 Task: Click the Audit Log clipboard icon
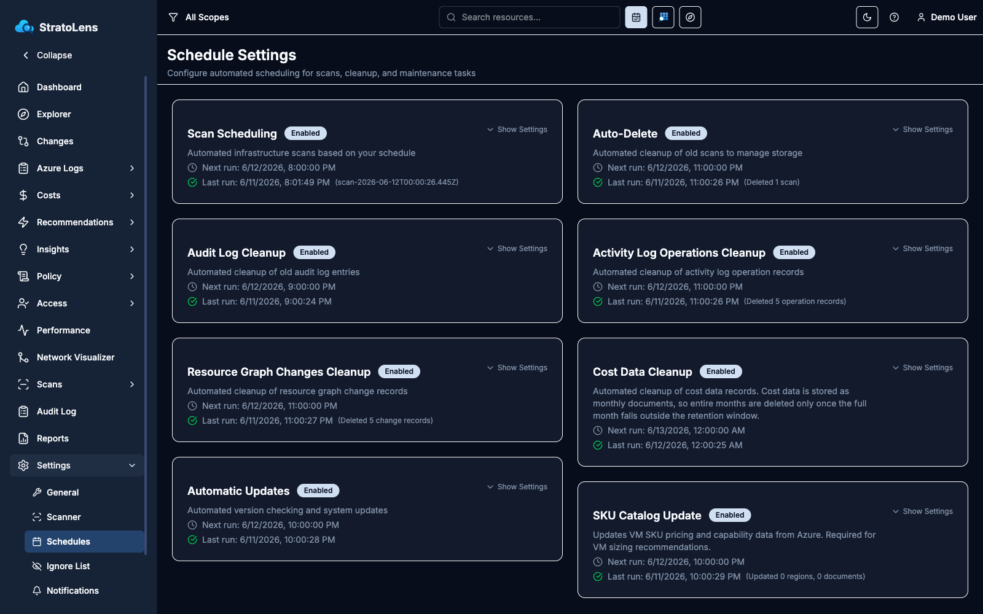coord(23,411)
